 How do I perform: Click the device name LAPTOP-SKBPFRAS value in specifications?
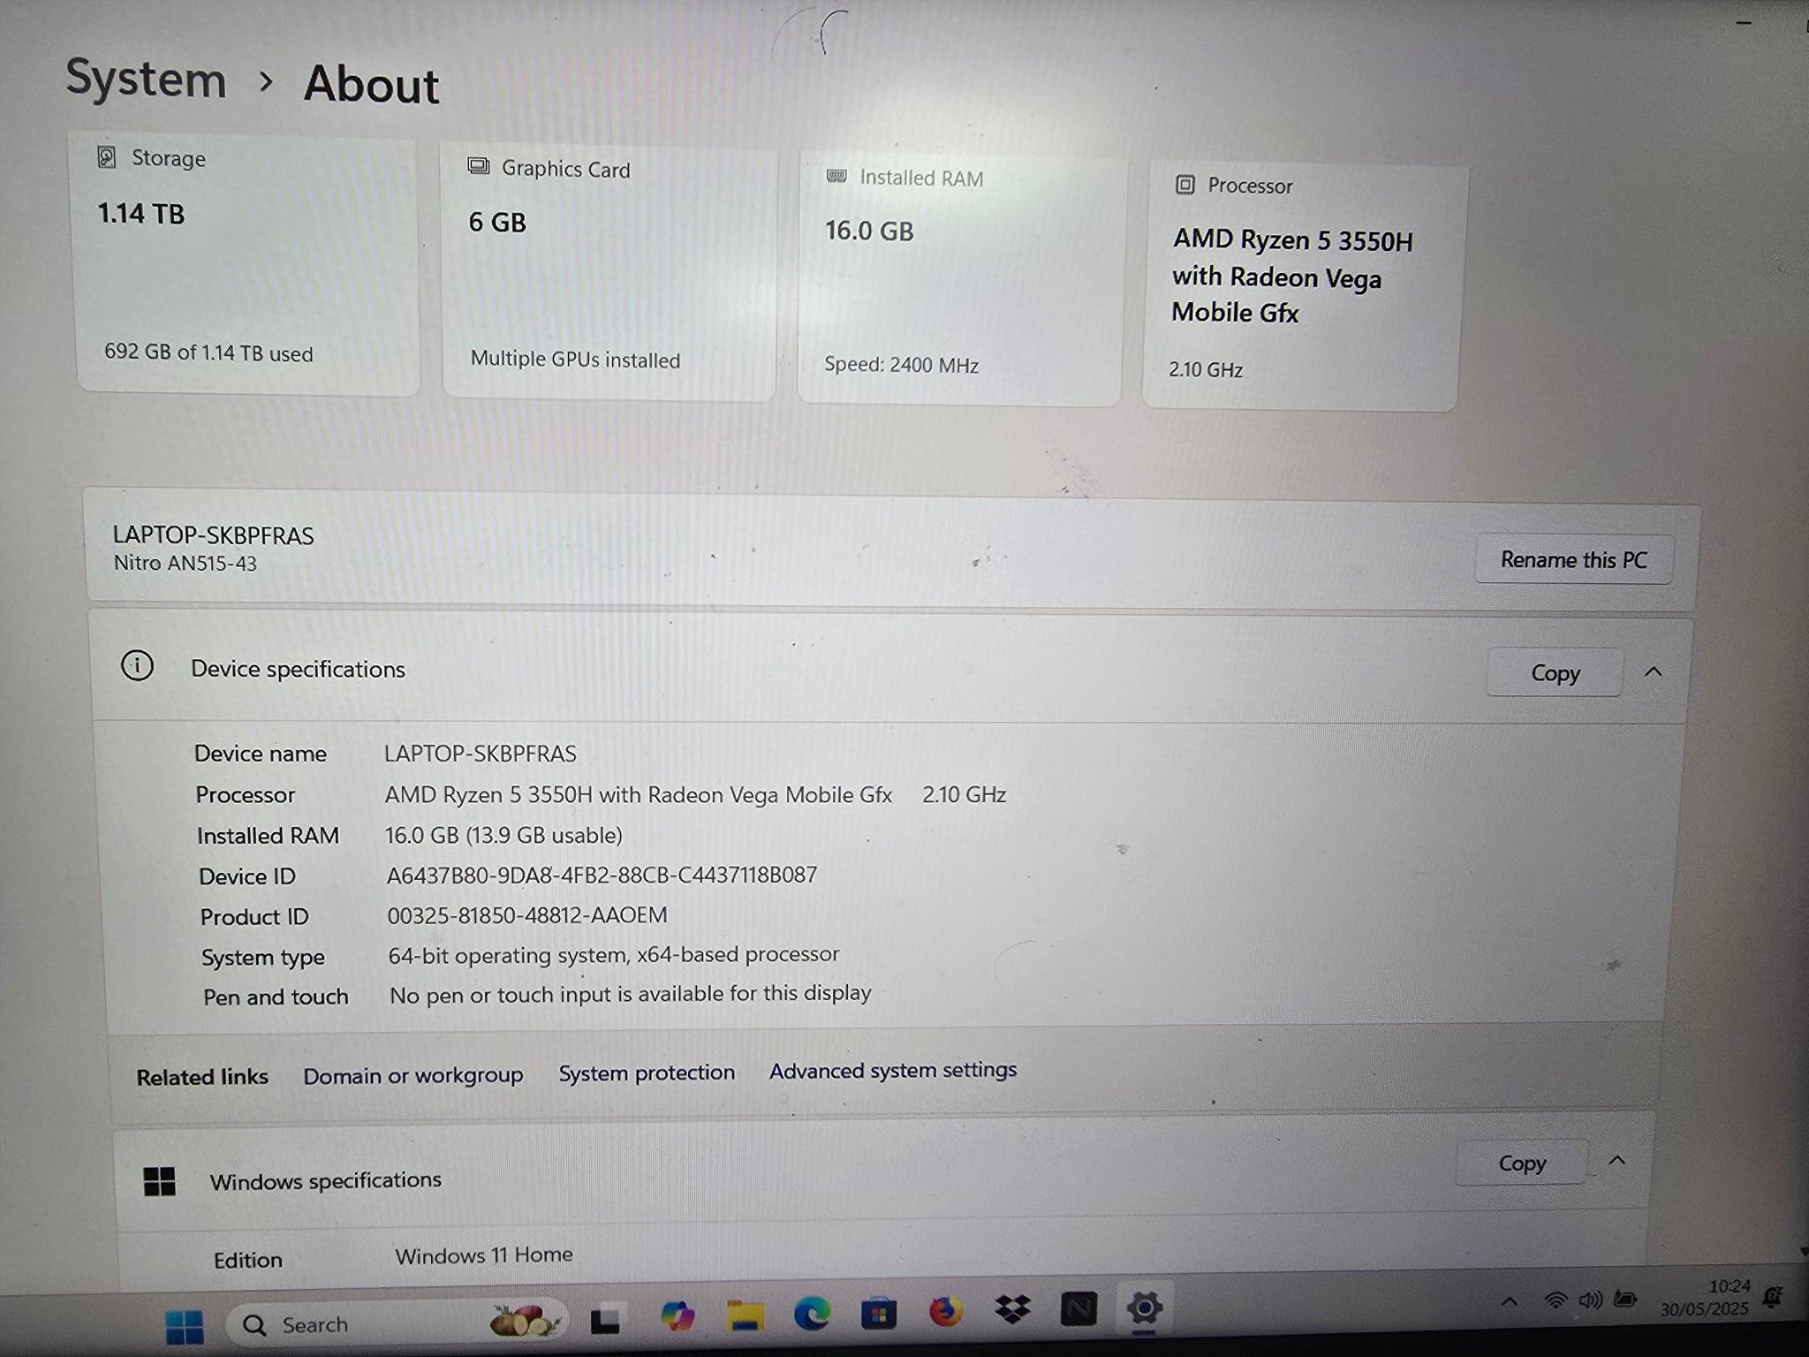click(480, 754)
